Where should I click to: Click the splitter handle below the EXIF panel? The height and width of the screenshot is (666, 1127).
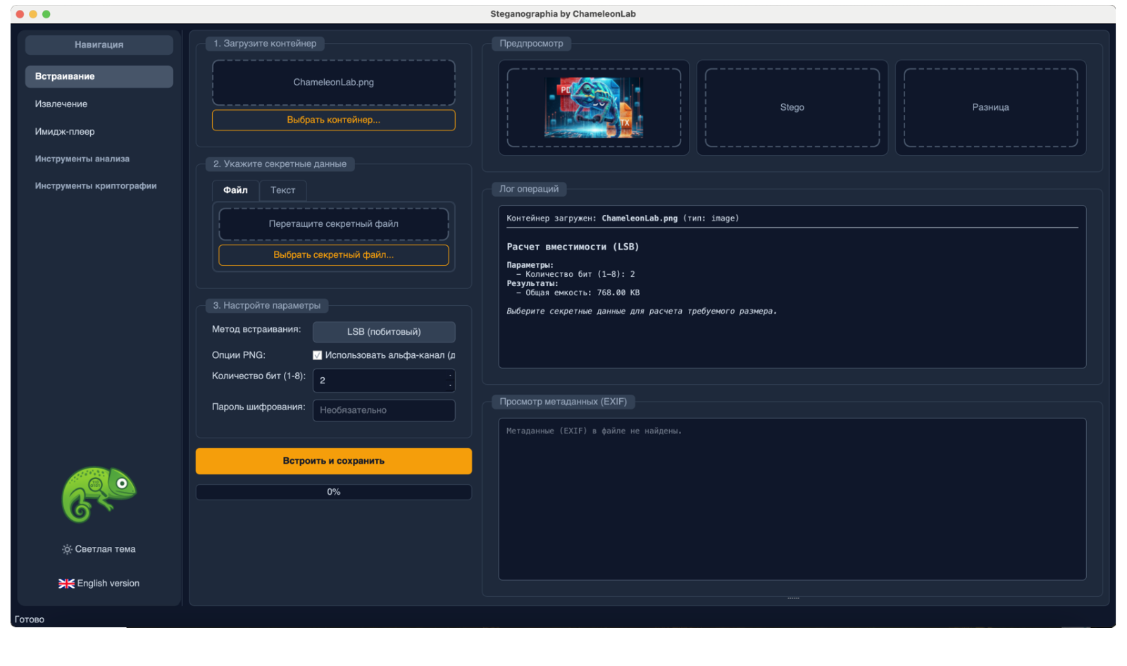(793, 598)
